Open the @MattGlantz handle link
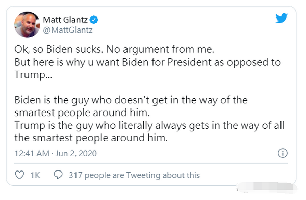 [x=68, y=30]
